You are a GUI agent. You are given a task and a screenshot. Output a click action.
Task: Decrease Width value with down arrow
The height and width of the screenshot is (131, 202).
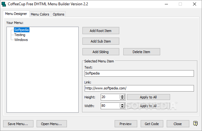[122, 107]
